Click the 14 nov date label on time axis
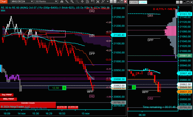193x117 pixels. coord(22,113)
